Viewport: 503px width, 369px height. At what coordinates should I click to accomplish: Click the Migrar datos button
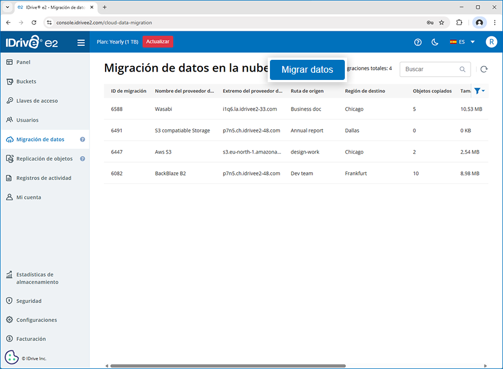click(307, 70)
